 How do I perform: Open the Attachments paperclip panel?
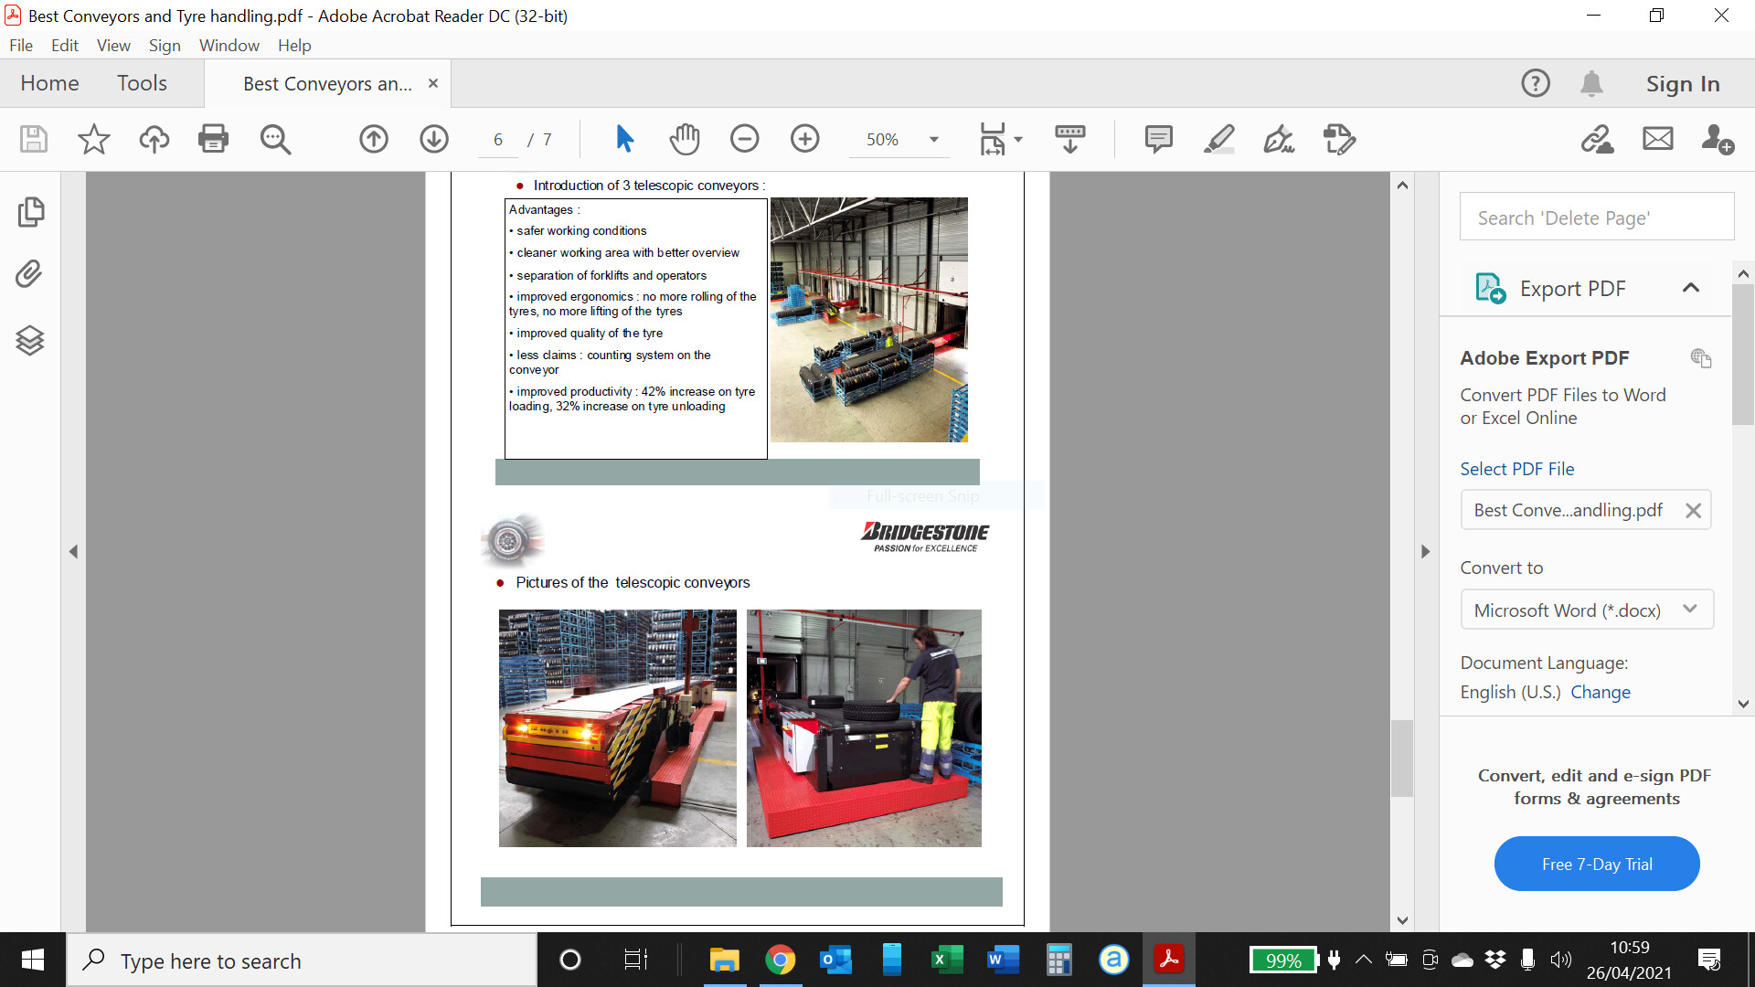click(x=29, y=274)
